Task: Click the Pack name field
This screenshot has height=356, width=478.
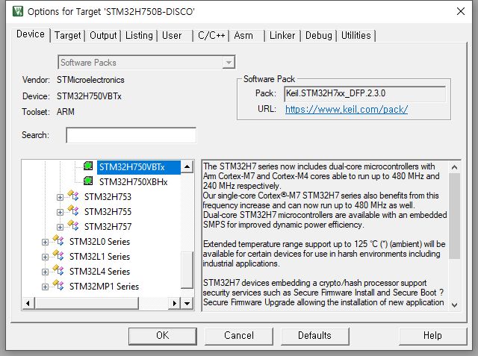Action: (365, 94)
